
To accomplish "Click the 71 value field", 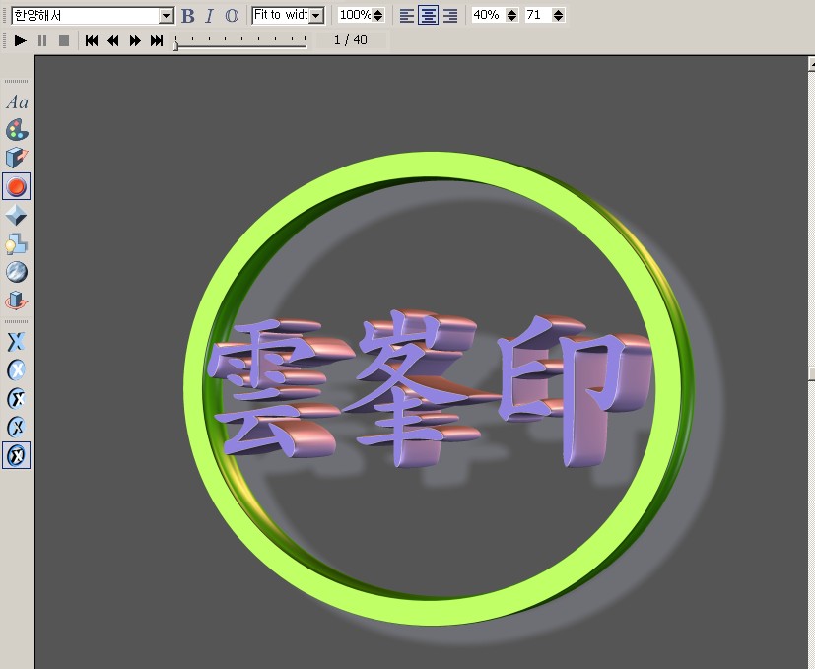I will [538, 15].
